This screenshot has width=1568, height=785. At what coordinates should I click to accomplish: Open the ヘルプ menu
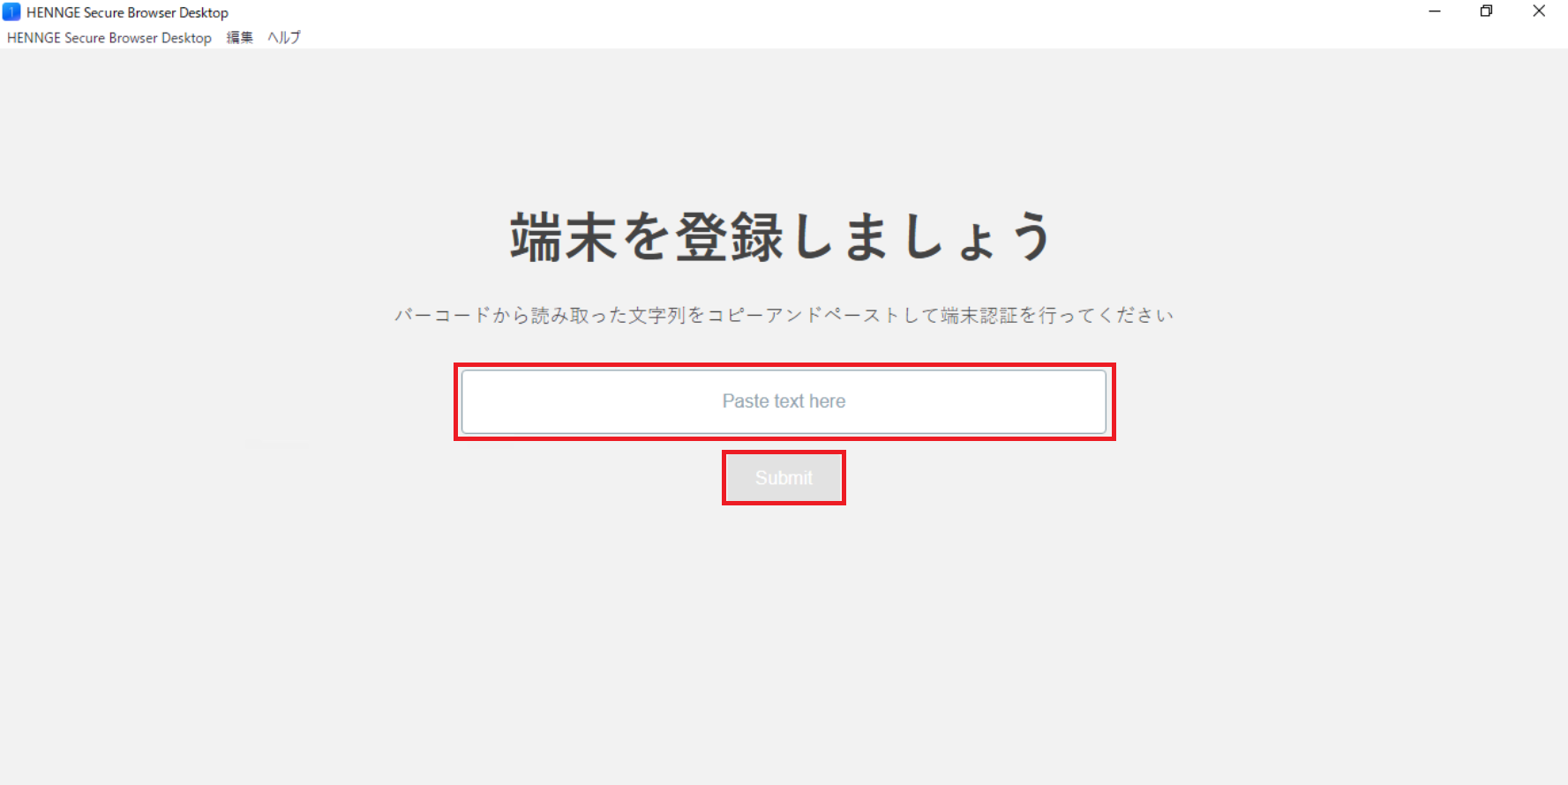284,38
